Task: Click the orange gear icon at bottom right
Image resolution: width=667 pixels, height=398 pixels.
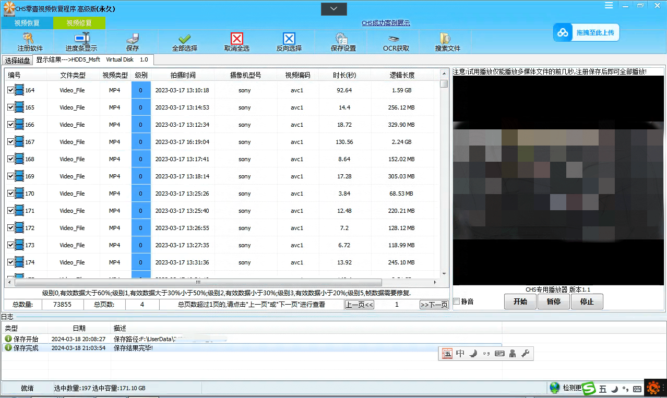Action: click(653, 388)
